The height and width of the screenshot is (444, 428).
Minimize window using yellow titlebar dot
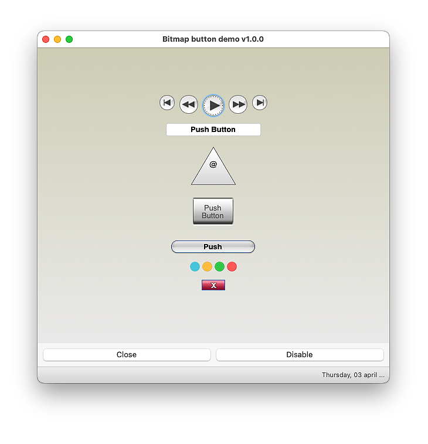coord(57,39)
